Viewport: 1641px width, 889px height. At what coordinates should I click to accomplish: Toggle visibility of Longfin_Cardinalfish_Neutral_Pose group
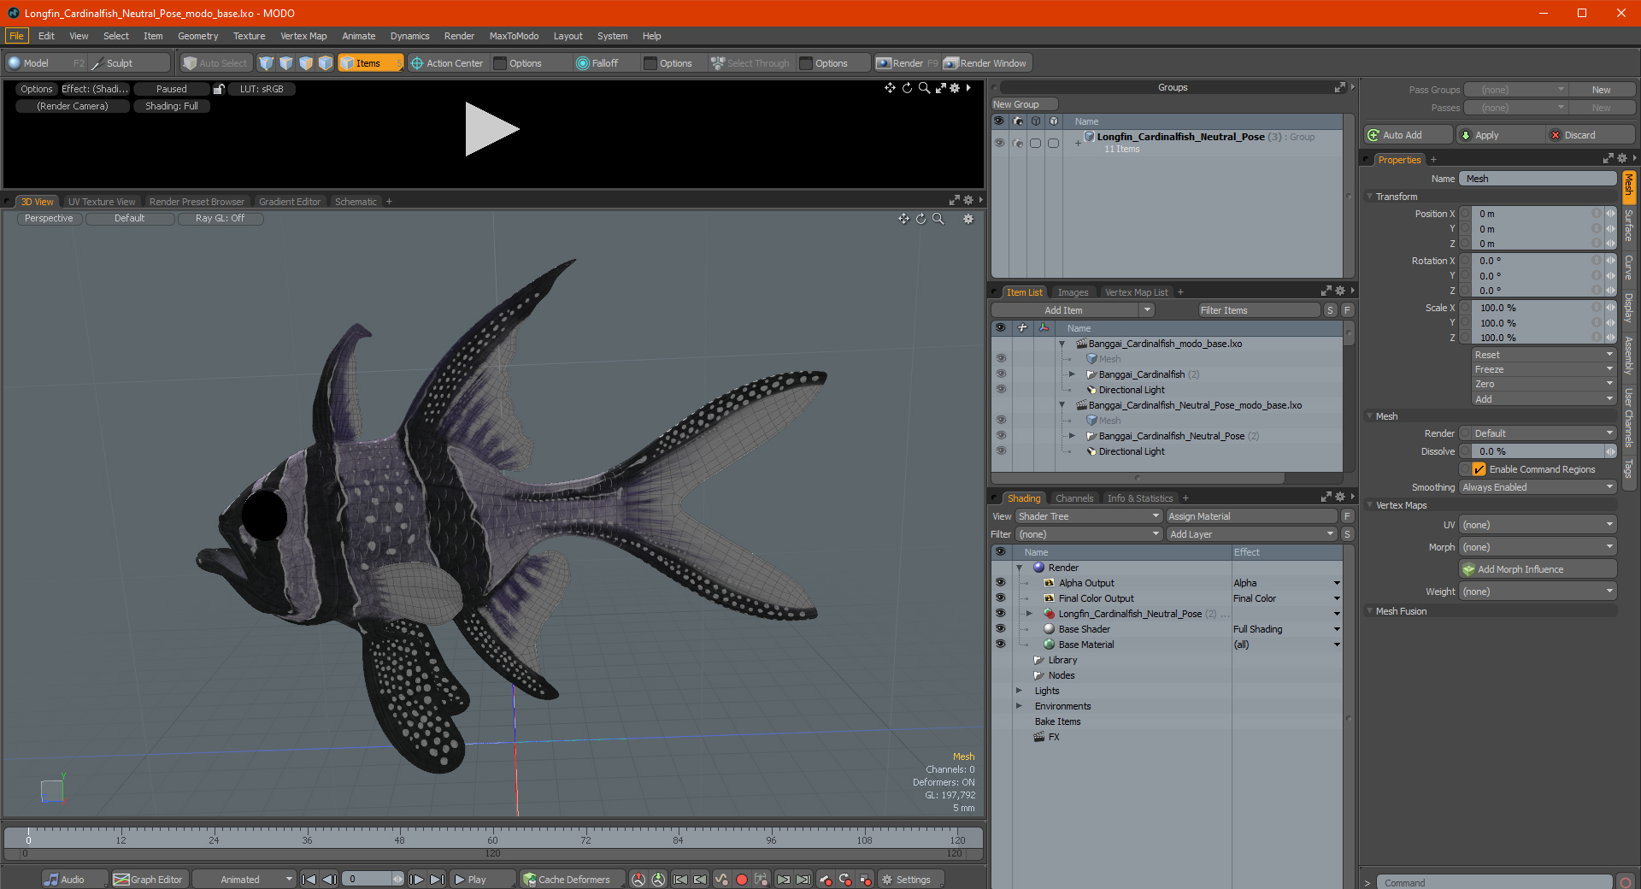point(999,143)
